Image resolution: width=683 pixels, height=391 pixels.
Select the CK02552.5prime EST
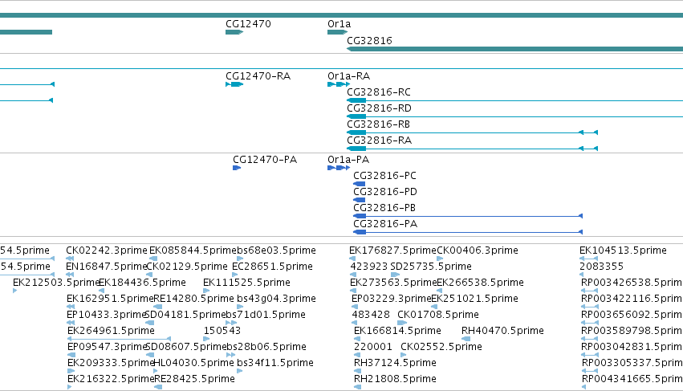404,355
